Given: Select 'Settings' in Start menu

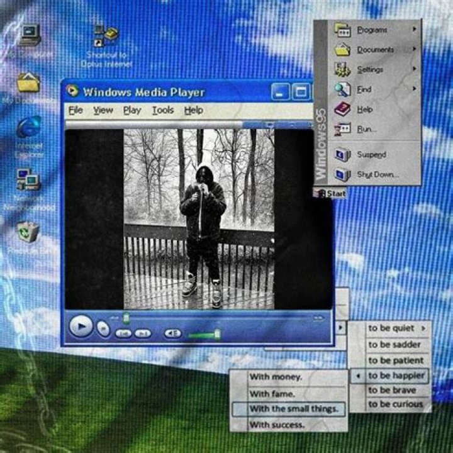Looking at the screenshot, I should [370, 70].
